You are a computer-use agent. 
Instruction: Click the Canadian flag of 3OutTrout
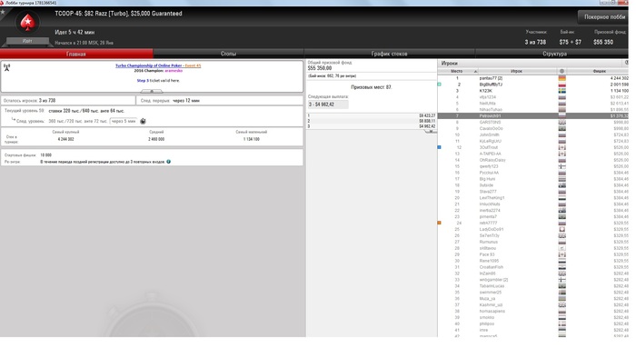coord(561,147)
